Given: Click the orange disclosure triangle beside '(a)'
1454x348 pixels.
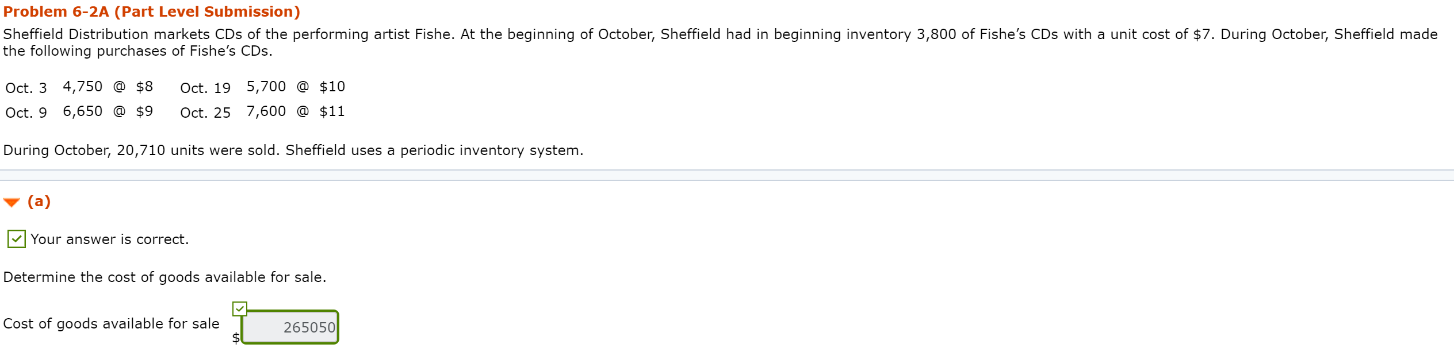Looking at the screenshot, I should pyautogui.click(x=12, y=202).
